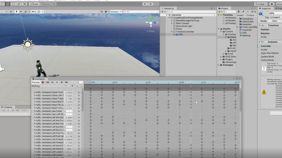Toggle luffy object active checkbox in Inspector

[x=267, y=13]
